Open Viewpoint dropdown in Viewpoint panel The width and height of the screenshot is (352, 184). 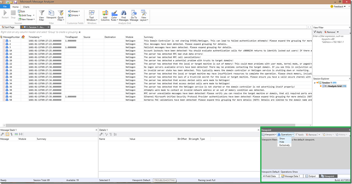click(269, 135)
